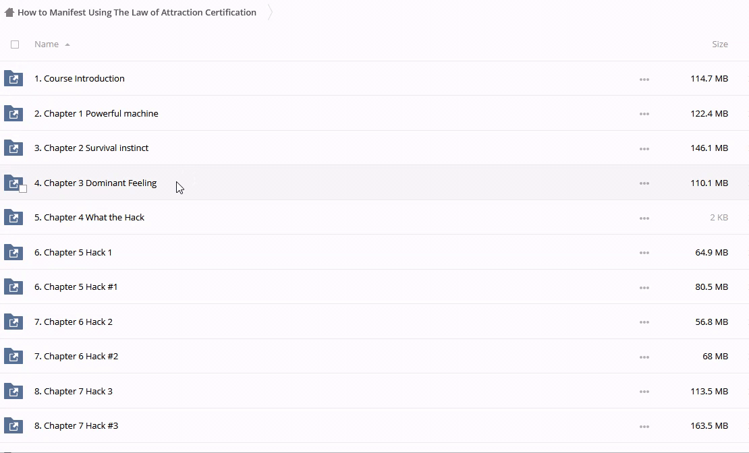
Task: Click the home icon in the breadcrumb
Action: [9, 12]
